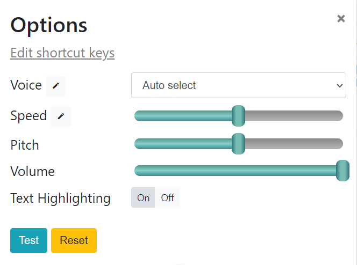Click the teal left portion of Volume slider
Viewport: 357px width, 265px height.
click(x=235, y=171)
